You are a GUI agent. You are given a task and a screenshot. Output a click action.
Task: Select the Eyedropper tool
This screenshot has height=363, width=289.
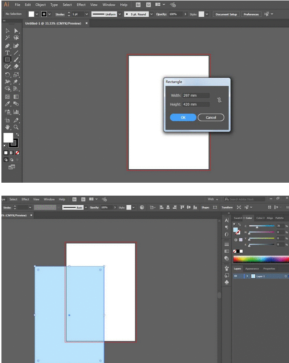click(x=7, y=104)
